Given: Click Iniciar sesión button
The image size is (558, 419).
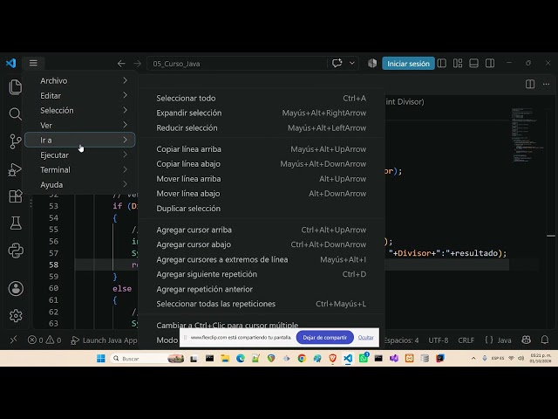Looking at the screenshot, I should tap(408, 64).
